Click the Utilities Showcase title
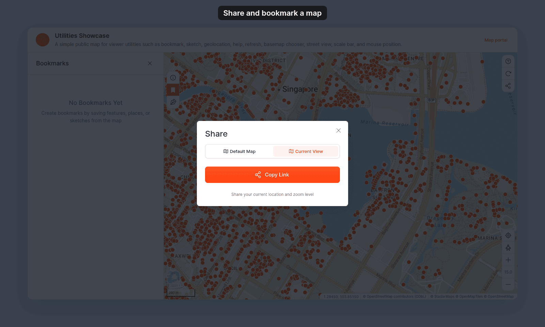Screen dimensions: 545x327 82,36
